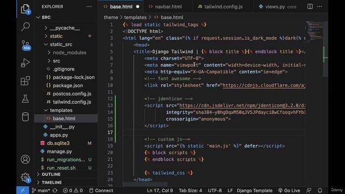
Task: Expand the node_modules folder
Action: (x=70, y=53)
